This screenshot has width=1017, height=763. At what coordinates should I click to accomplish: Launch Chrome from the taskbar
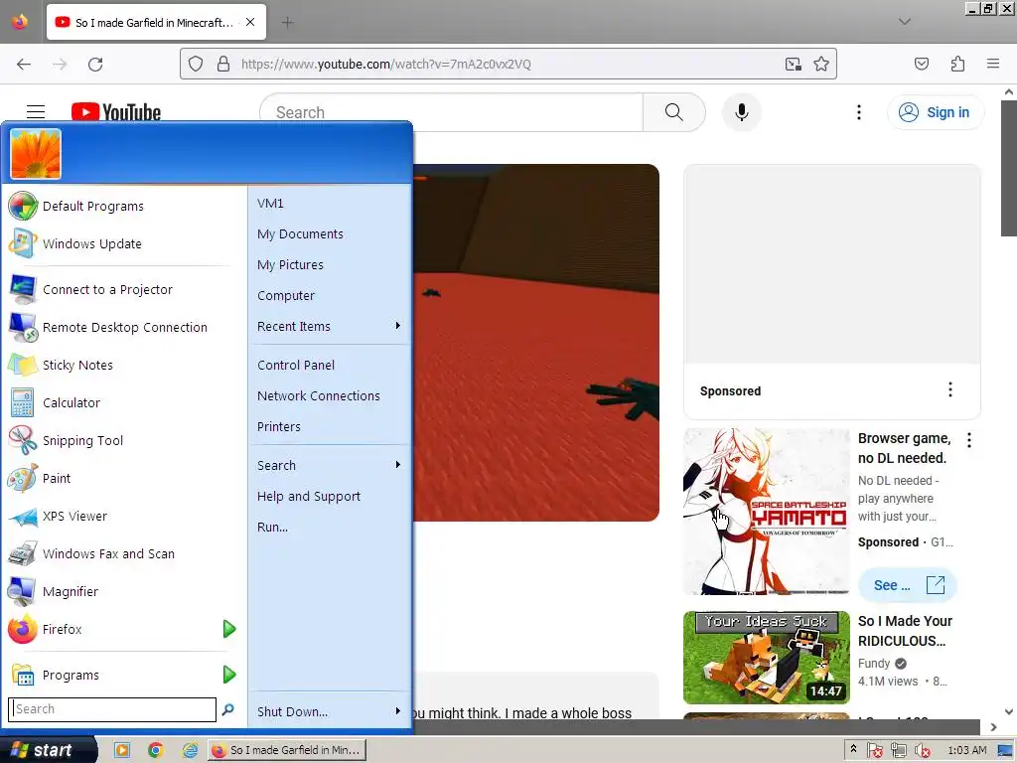pos(155,750)
